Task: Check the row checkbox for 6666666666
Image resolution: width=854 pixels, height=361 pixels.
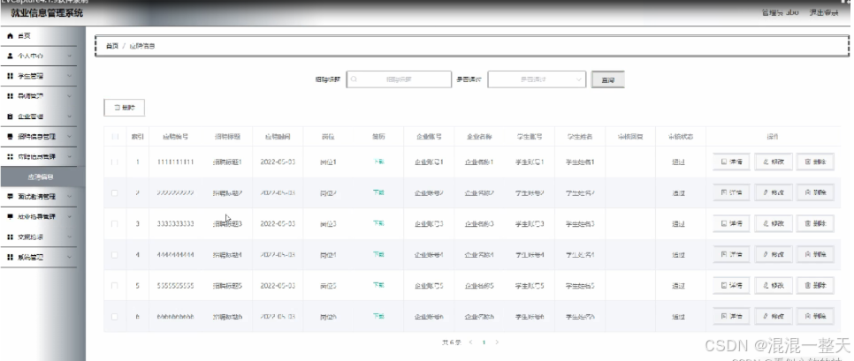Action: pos(114,316)
